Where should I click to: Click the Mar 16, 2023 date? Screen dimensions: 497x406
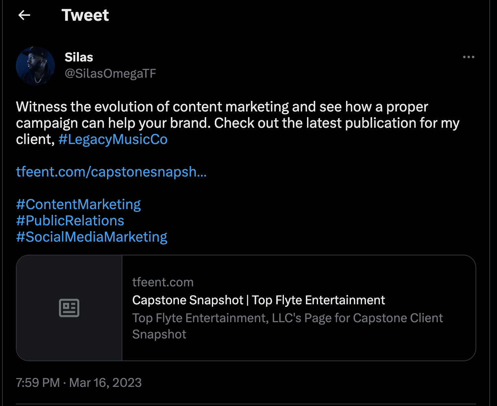(x=105, y=383)
